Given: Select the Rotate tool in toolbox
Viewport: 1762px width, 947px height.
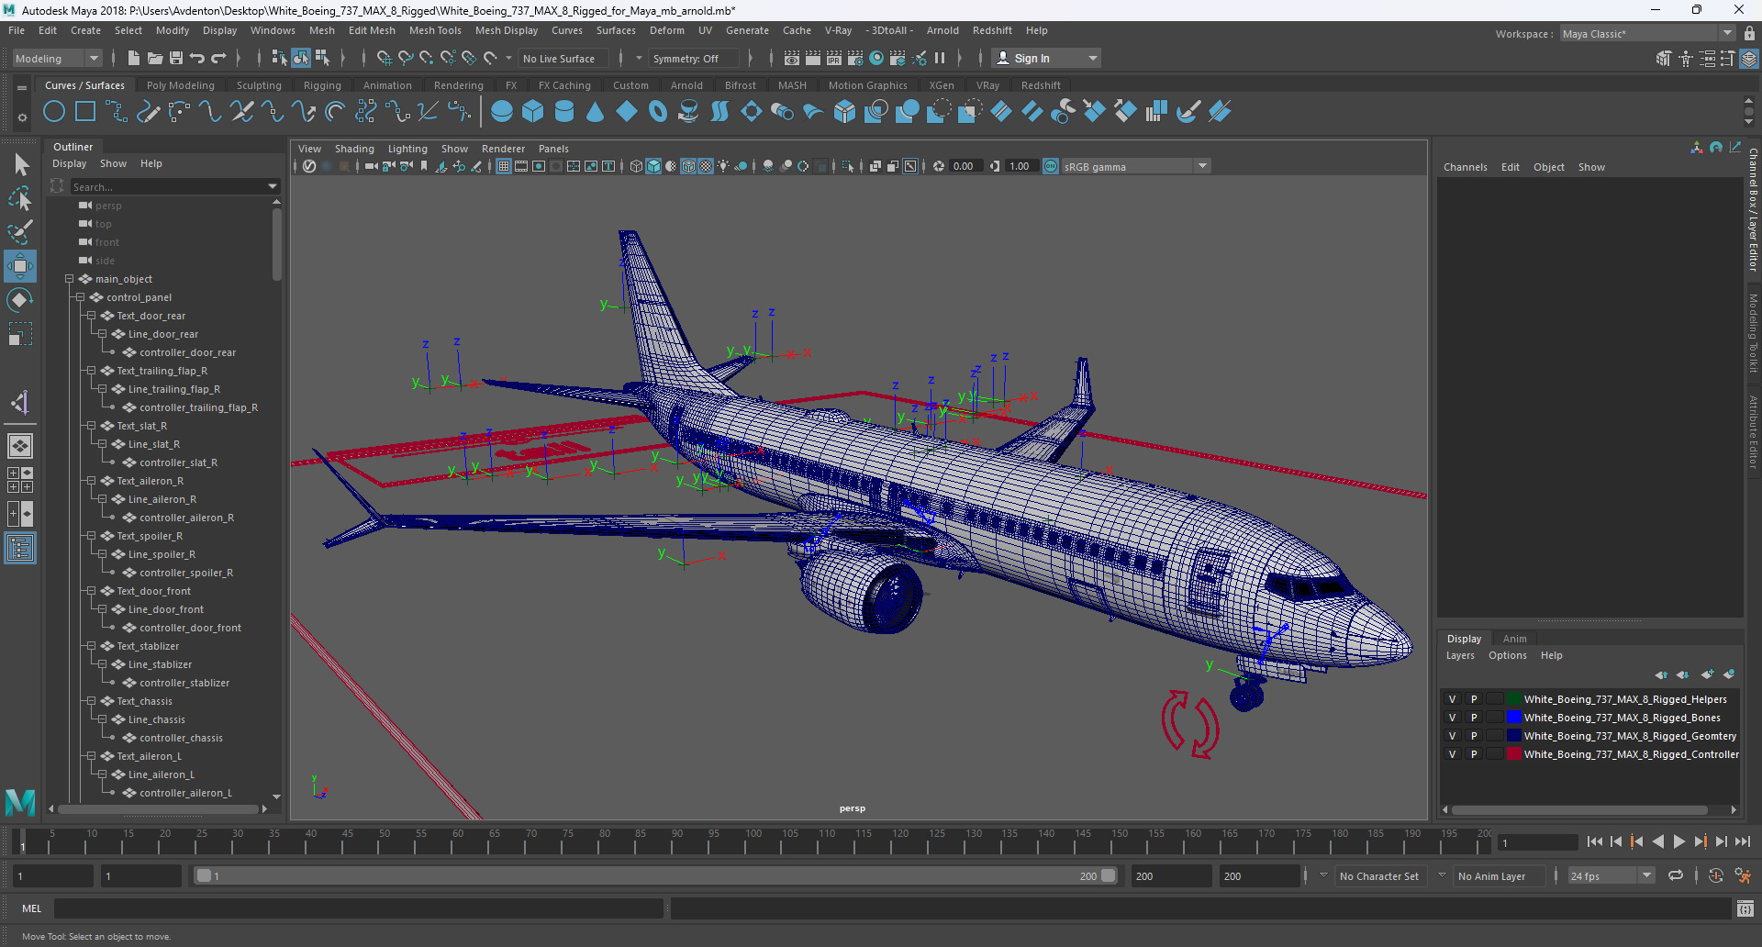Looking at the screenshot, I should [20, 300].
